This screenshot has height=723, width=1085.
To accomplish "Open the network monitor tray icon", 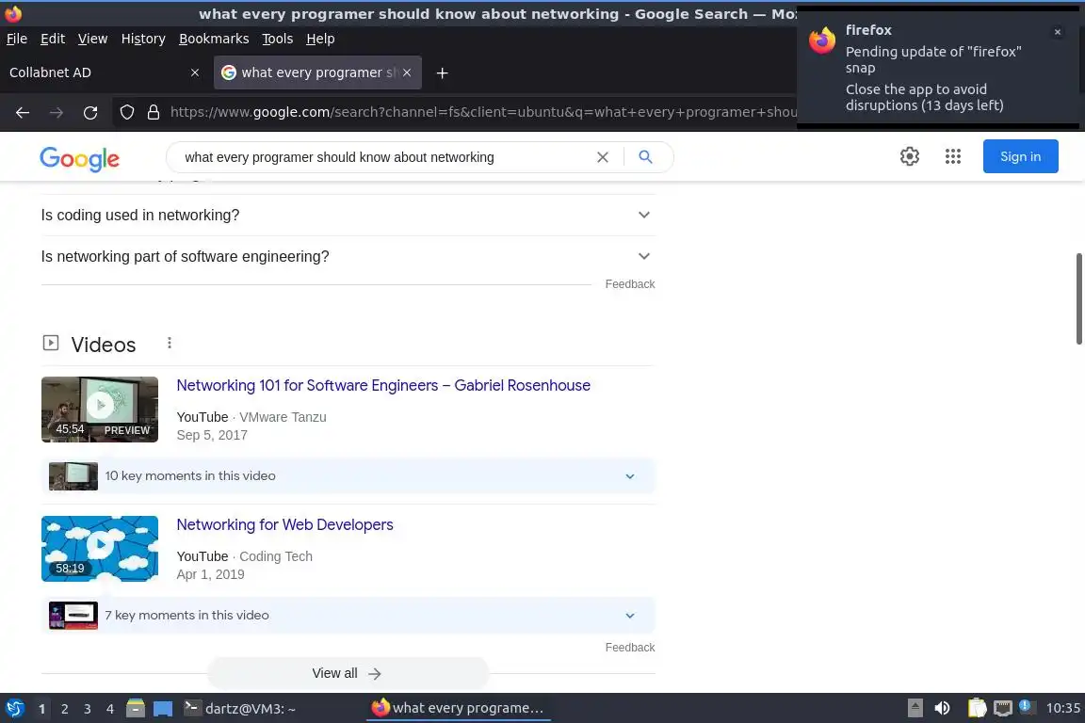I will tap(1003, 709).
